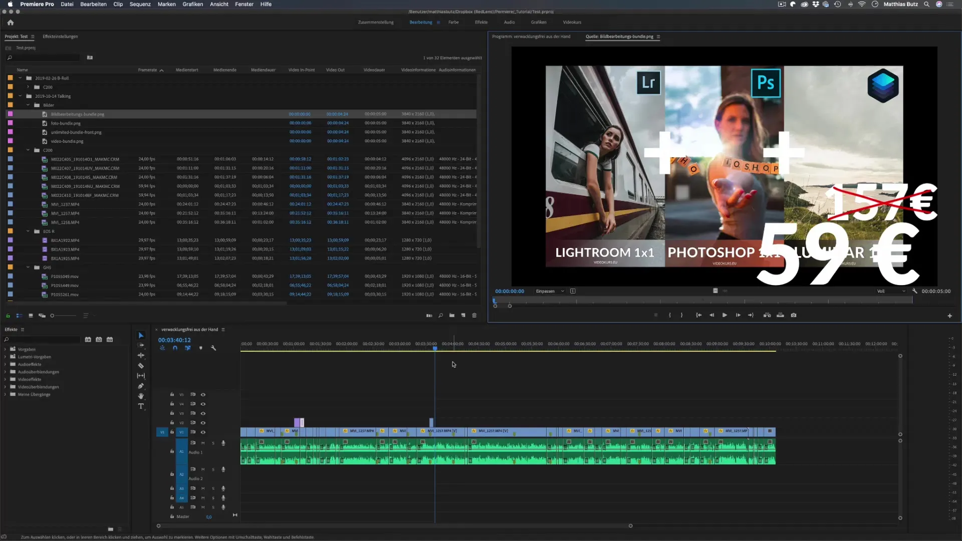This screenshot has height=541, width=962.
Task: Toggle V4 track output eye
Action: [203, 404]
